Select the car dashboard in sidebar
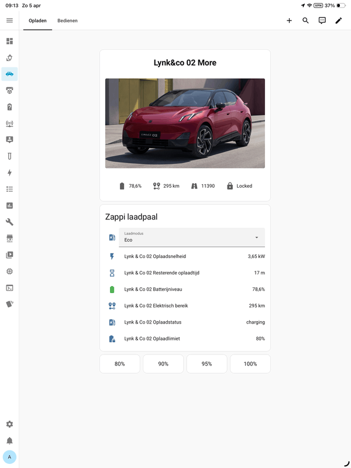The width and height of the screenshot is (351, 468). 9,74
